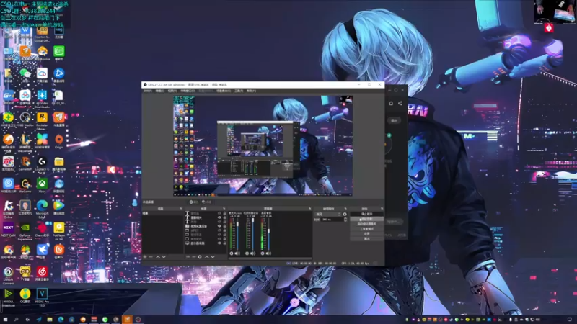The image size is (577, 324).
Task: Click 停止推流 button in Controls
Action: click(x=367, y=214)
